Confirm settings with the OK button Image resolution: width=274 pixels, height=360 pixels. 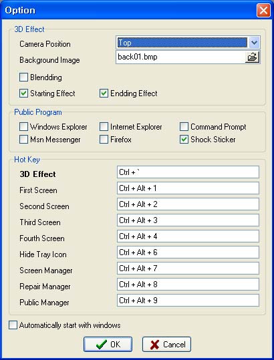[x=108, y=345]
